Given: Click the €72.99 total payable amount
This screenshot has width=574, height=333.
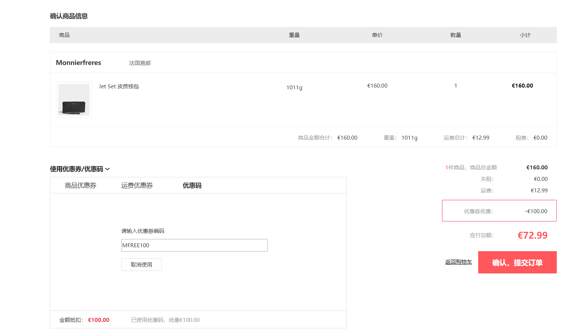Looking at the screenshot, I should tap(532, 235).
